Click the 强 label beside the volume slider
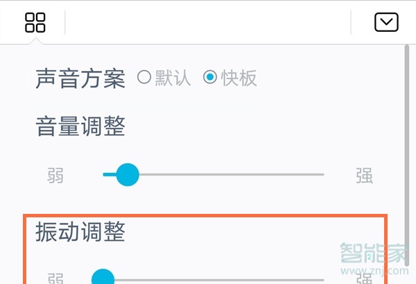 [x=364, y=176]
